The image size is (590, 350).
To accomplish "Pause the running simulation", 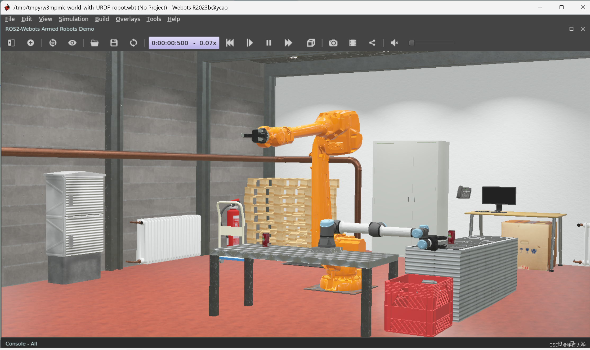I will coord(269,43).
